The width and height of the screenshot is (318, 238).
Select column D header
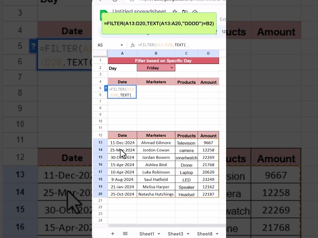coord(208,54)
